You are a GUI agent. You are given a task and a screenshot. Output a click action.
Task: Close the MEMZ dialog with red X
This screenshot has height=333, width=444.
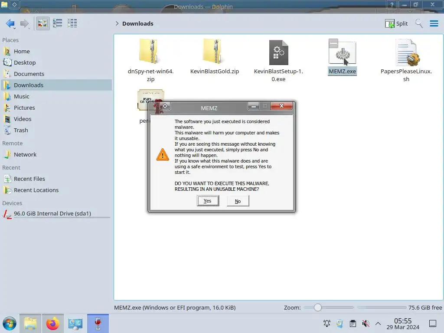pos(281,106)
